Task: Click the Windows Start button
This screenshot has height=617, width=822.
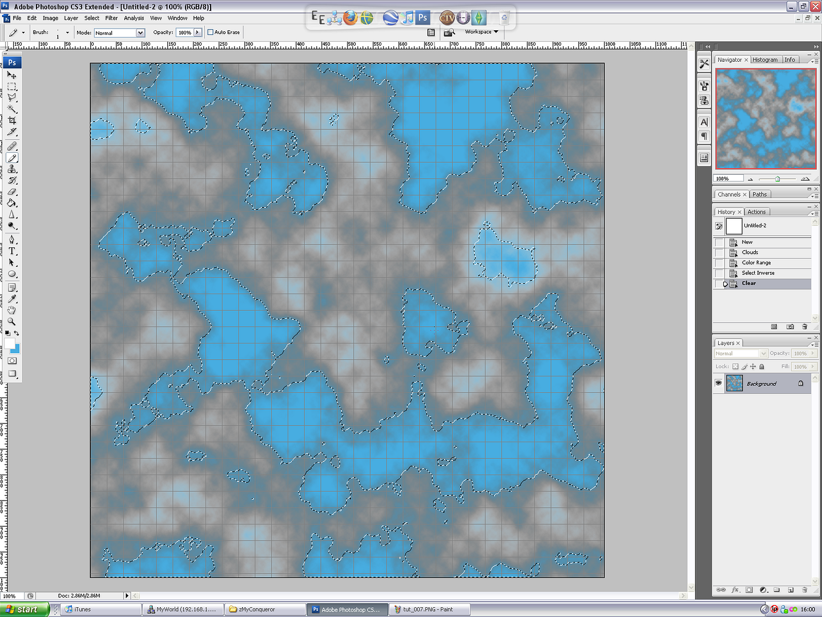Action: 25,610
